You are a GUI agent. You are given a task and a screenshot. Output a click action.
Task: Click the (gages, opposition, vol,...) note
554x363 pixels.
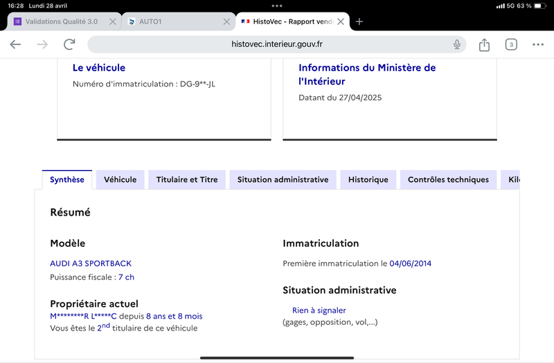pos(330,322)
